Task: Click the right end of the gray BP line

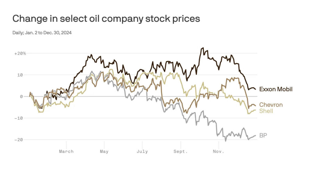Action: (x=255, y=136)
